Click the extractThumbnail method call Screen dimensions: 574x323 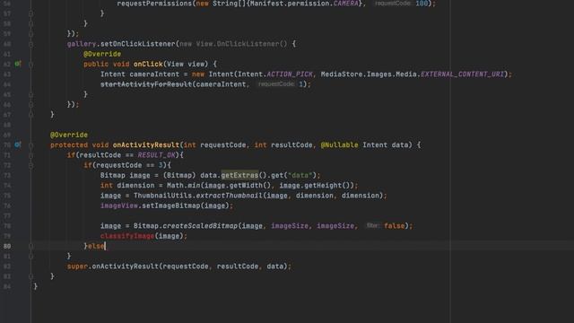[x=230, y=196]
